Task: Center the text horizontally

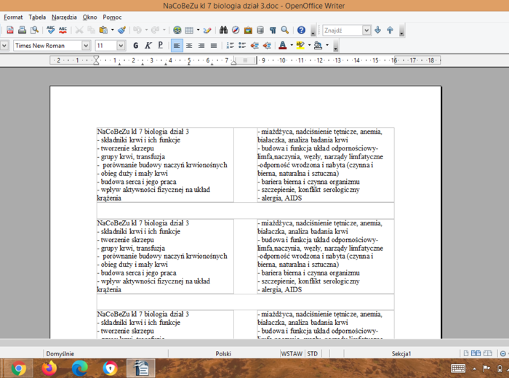Action: tap(189, 45)
